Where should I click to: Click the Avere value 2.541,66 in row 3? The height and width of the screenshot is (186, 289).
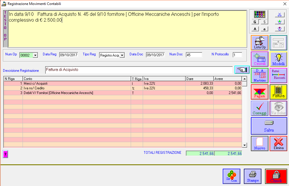coord(234,93)
